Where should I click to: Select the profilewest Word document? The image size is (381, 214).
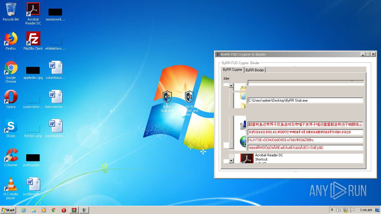click(x=33, y=187)
